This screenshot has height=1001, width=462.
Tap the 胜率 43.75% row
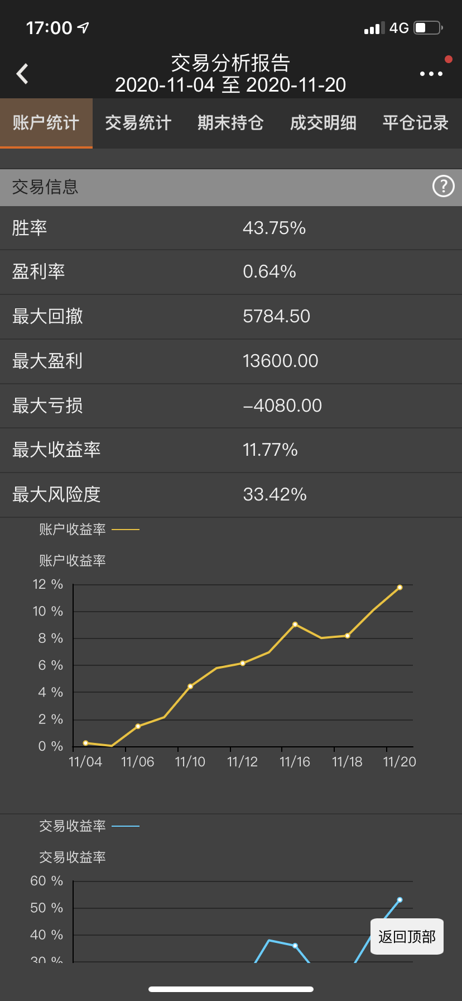coord(231,228)
